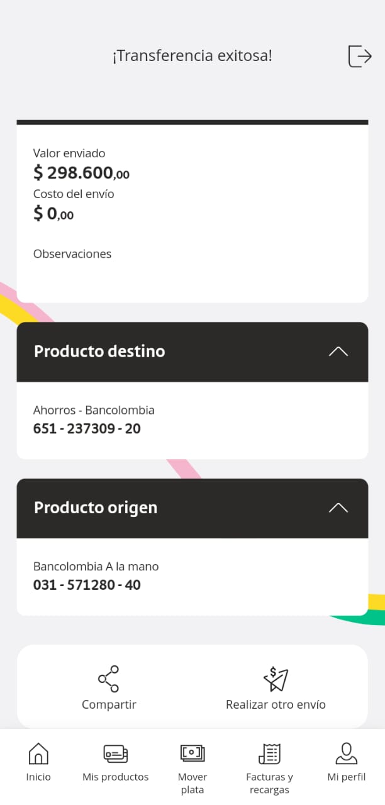
Task: Select destination account number 651 - 237309 - 20
Action: click(87, 429)
